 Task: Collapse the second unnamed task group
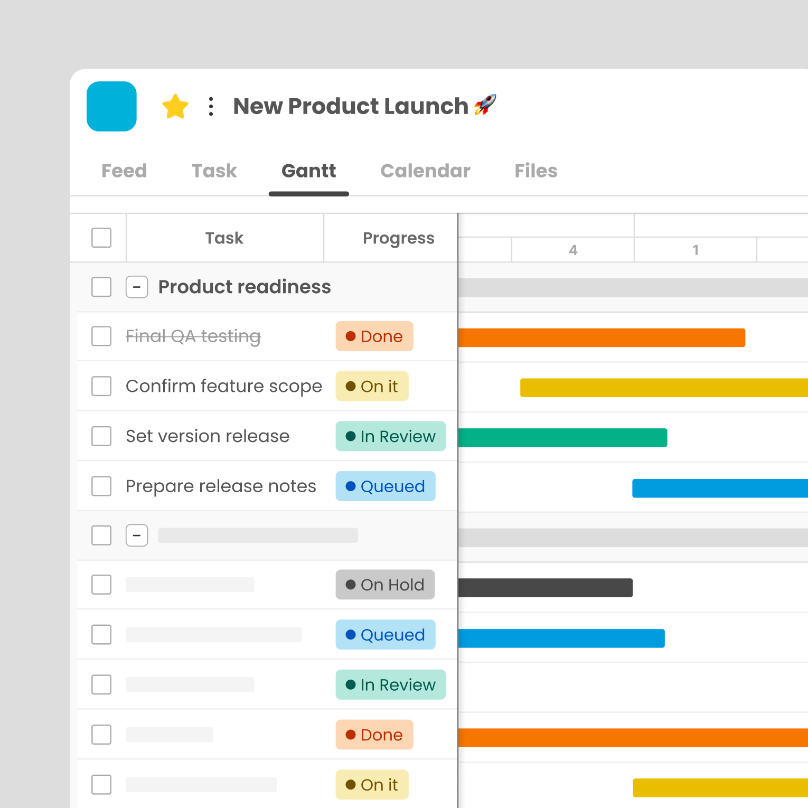(137, 535)
